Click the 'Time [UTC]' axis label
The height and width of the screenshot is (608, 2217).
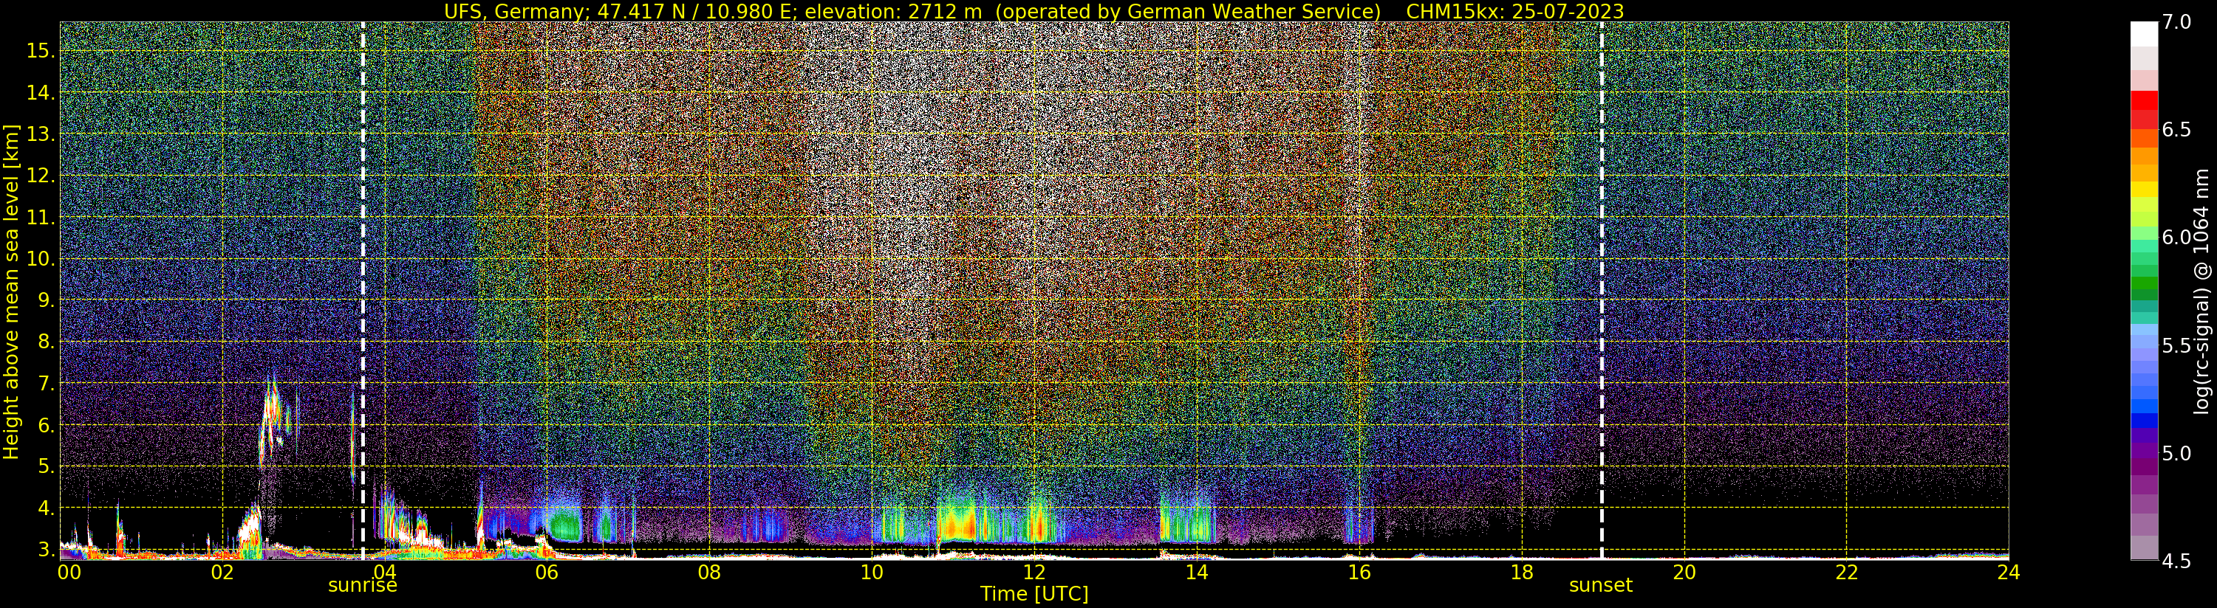tap(1034, 594)
